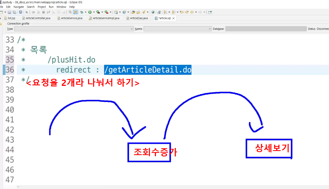Click the New Server/Web project icon
The image size is (329, 189).
pyautogui.click(x=116, y=12)
